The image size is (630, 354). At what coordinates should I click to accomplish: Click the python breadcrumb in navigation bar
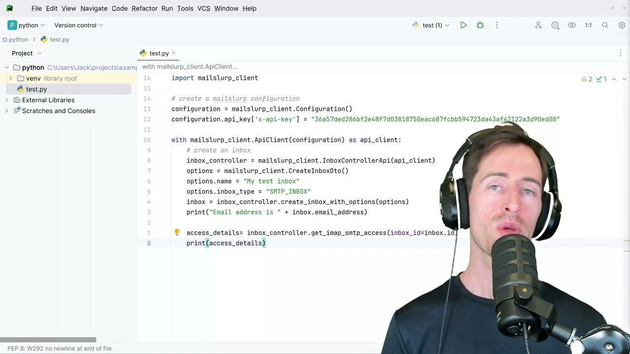(18, 39)
